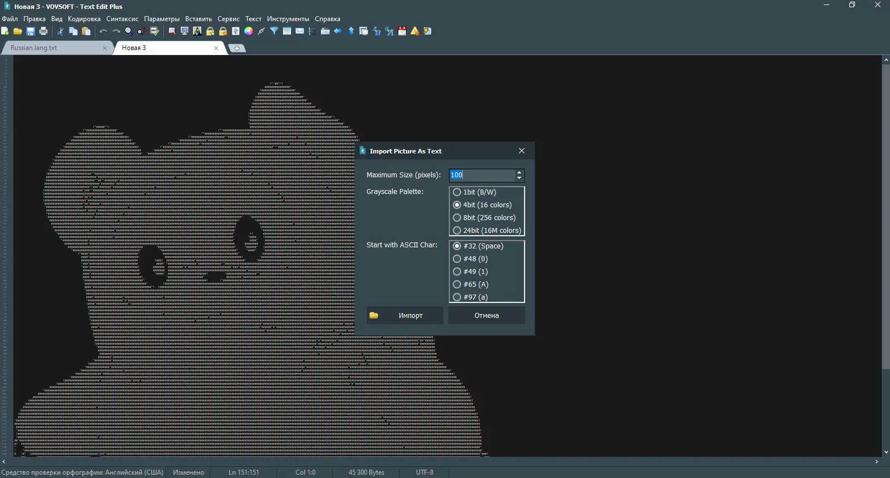The width and height of the screenshot is (890, 478).
Task: Click the blue funnel filter icon
Action: click(x=274, y=31)
